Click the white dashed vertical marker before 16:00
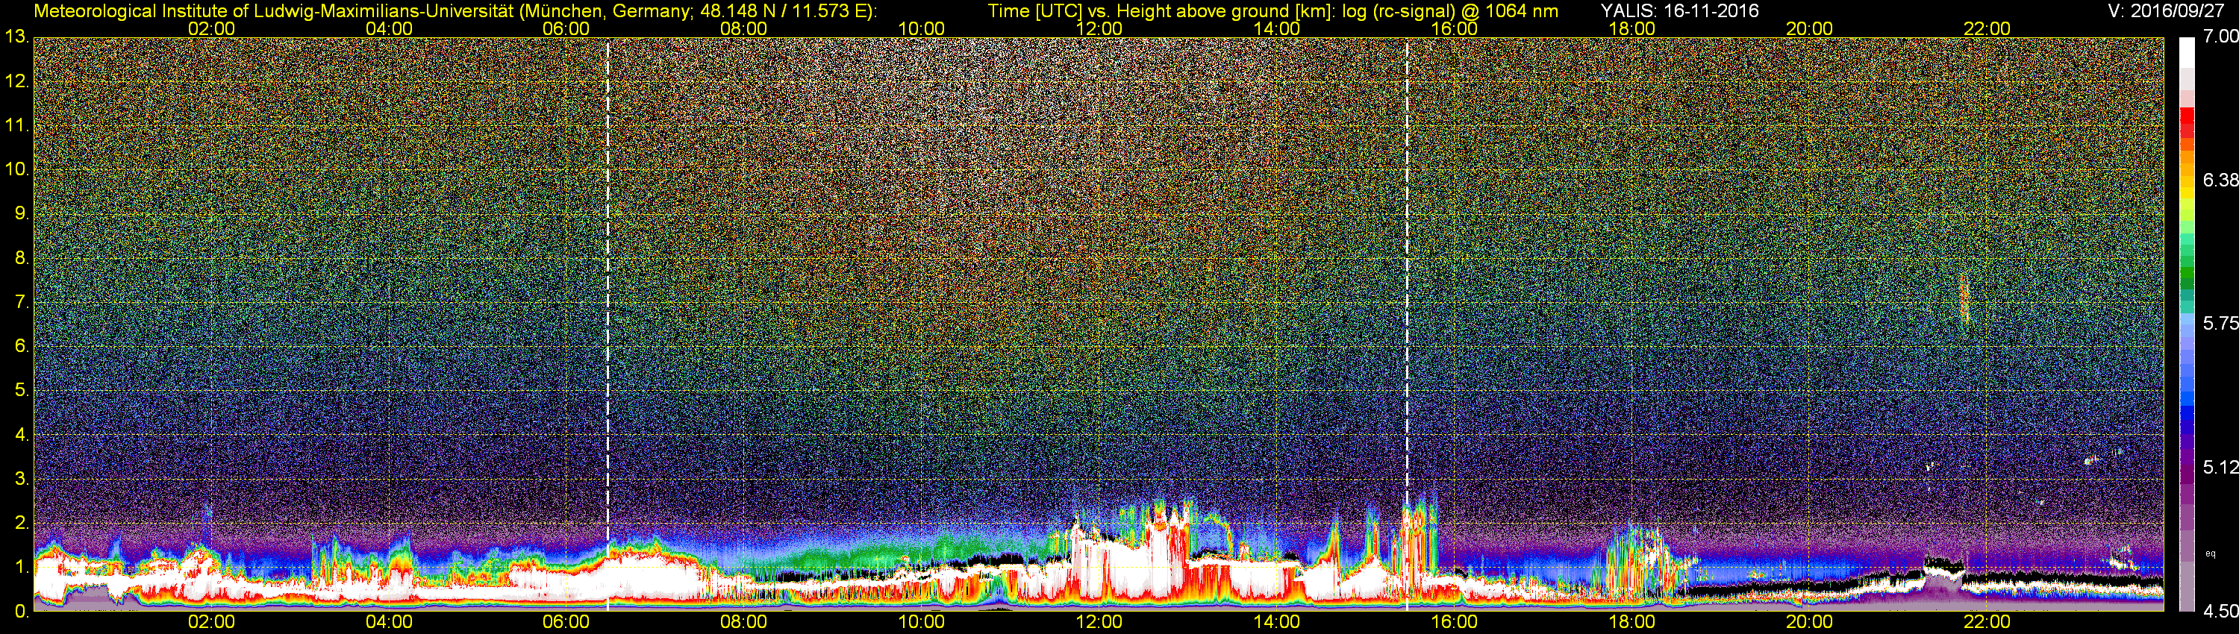The height and width of the screenshot is (634, 2239). [1406, 324]
